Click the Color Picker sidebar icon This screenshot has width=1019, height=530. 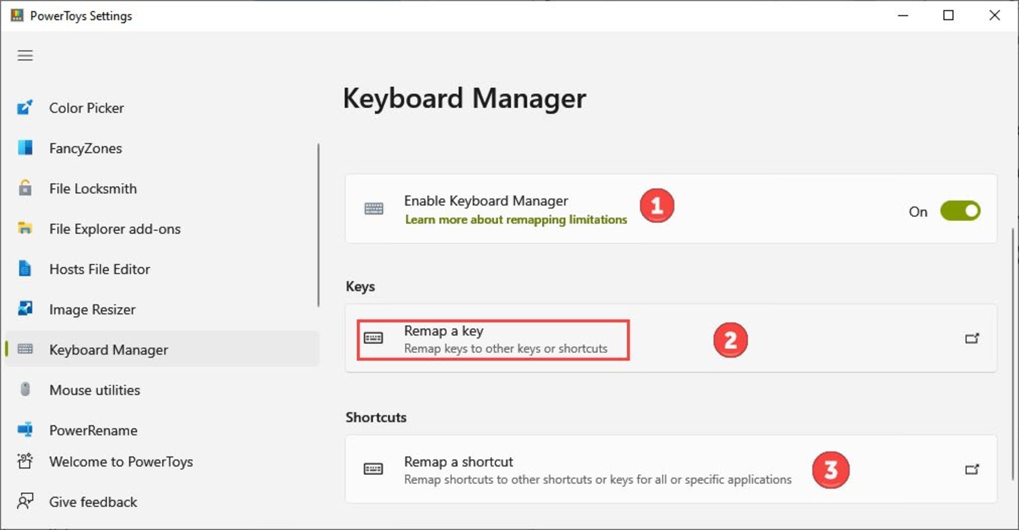25,108
